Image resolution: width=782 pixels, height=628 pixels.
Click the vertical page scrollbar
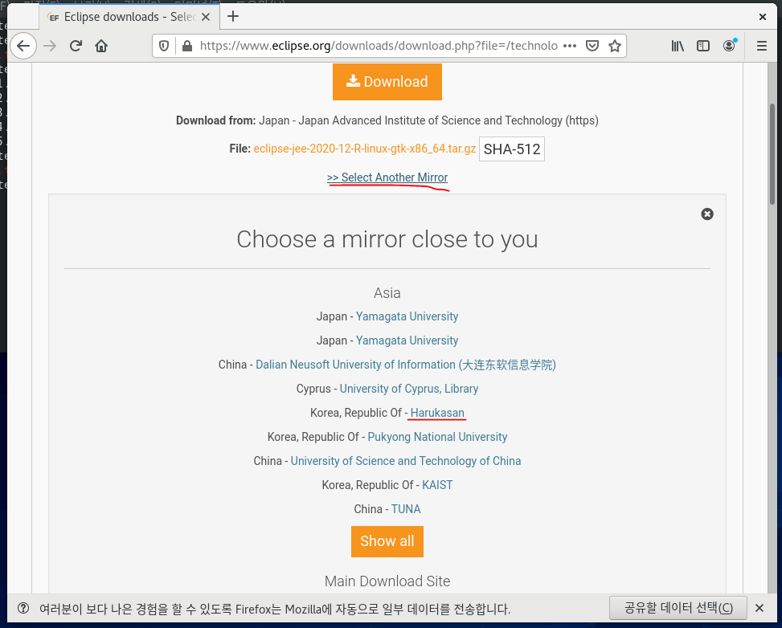[x=772, y=153]
